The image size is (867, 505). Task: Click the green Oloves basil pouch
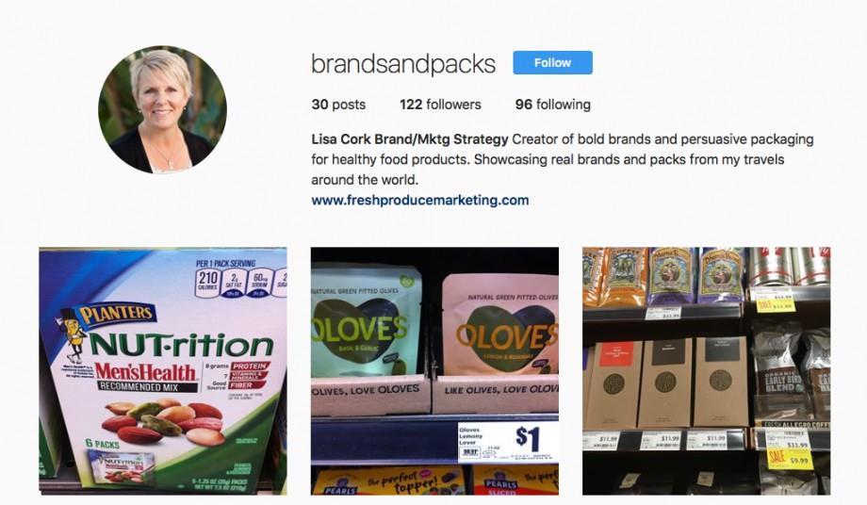click(365, 322)
